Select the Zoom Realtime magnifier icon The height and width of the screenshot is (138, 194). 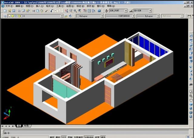pos(71,11)
